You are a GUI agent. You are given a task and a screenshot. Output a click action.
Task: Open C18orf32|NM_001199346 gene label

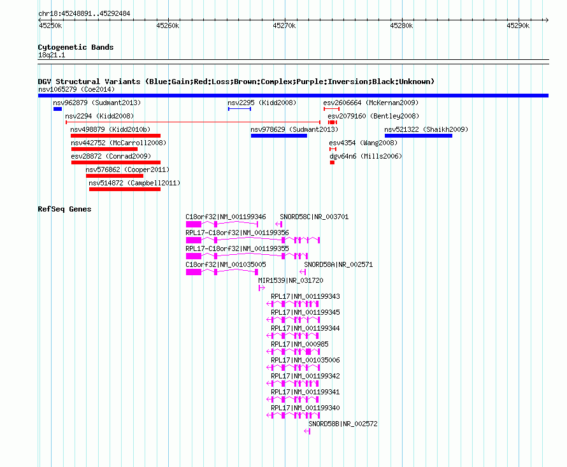(226, 217)
